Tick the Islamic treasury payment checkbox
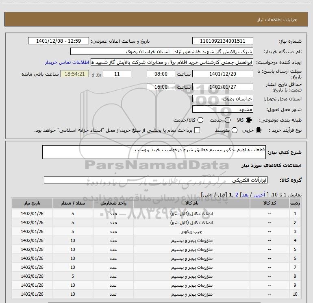The image size is (313, 303). [197, 130]
